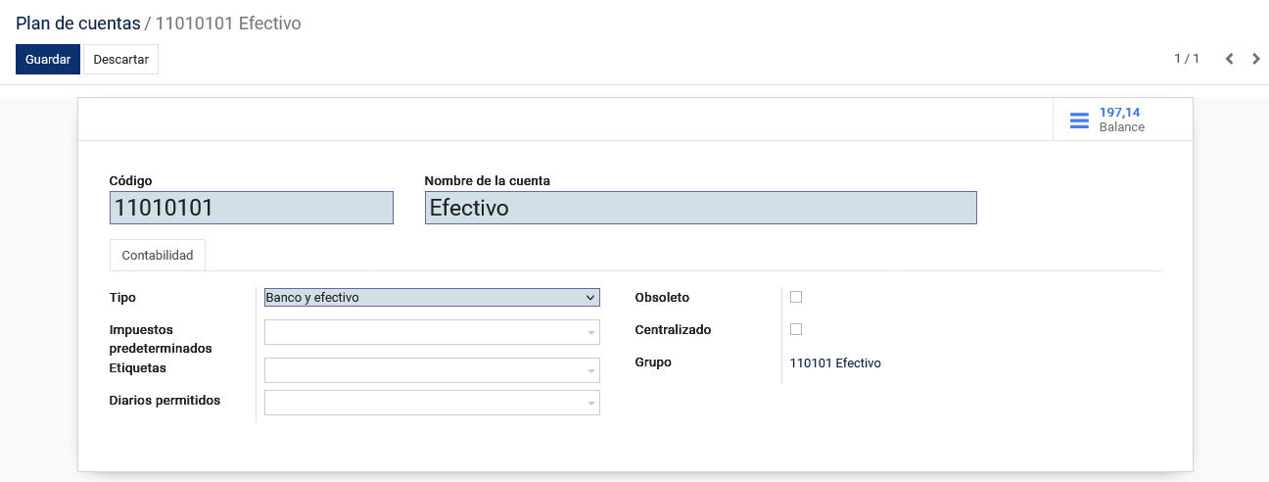This screenshot has width=1269, height=482.
Task: Go to the previous record arrow
Action: click(x=1230, y=59)
